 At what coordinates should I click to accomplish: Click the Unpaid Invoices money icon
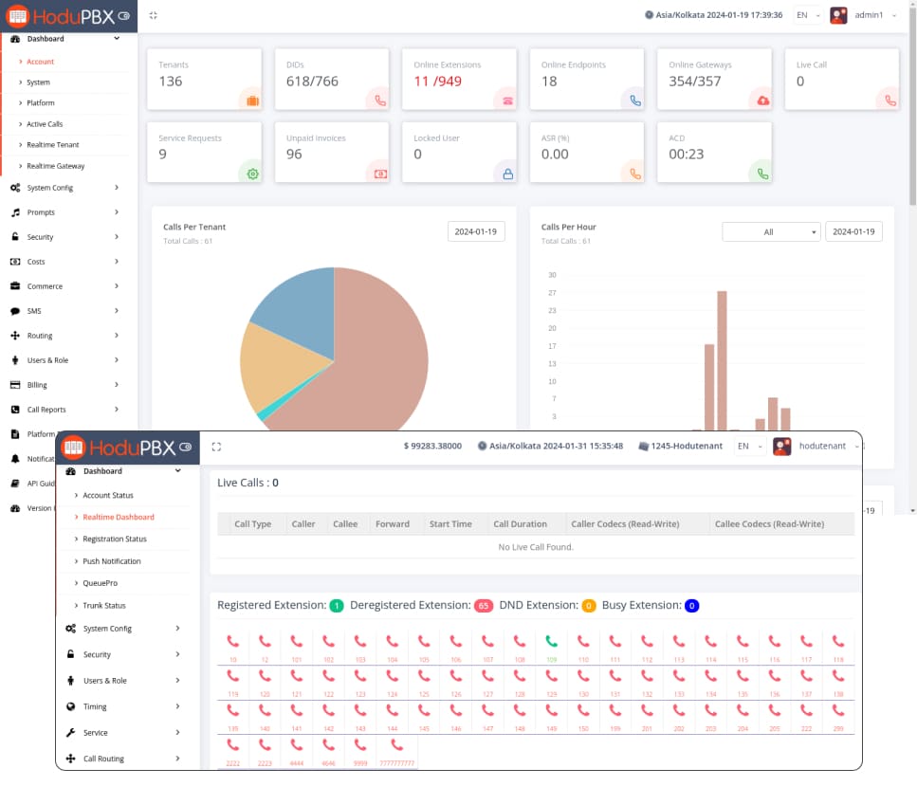379,174
